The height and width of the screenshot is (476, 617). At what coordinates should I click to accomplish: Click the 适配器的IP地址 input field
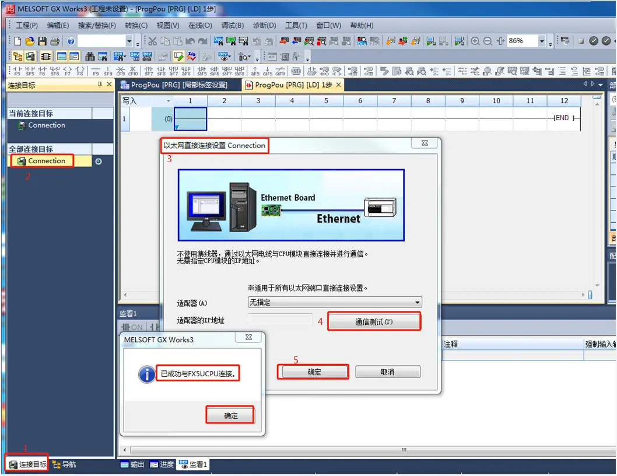[280, 320]
